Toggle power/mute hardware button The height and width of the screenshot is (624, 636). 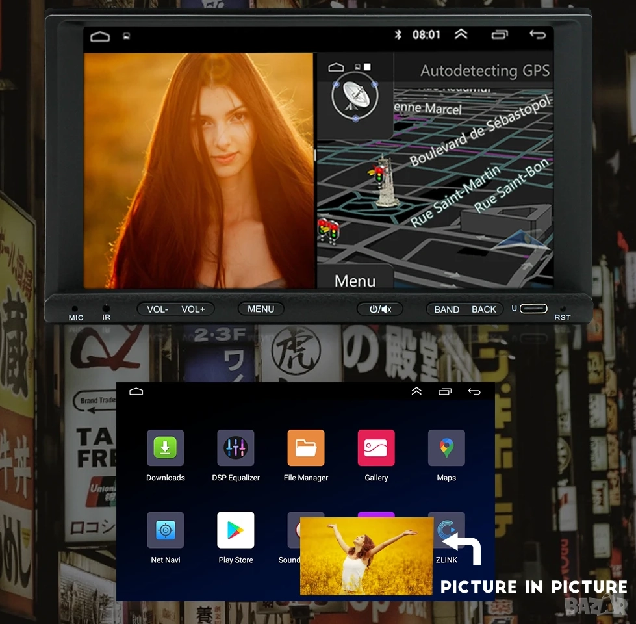pyautogui.click(x=380, y=309)
